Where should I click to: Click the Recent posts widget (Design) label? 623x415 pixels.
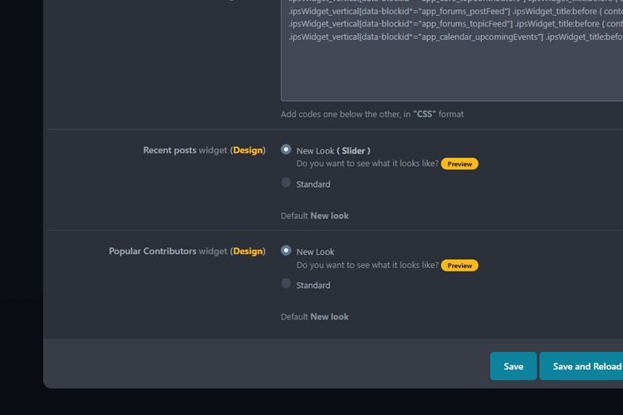coord(204,150)
